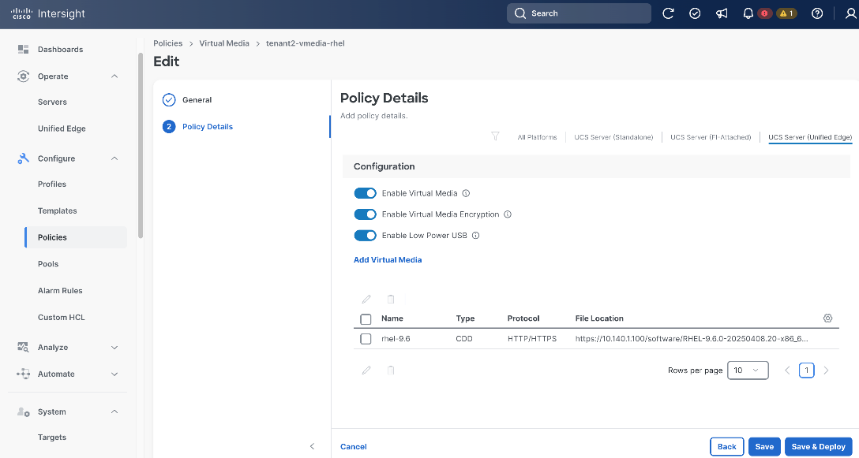Open Pools in sidebar
The image size is (859, 458).
(48, 264)
